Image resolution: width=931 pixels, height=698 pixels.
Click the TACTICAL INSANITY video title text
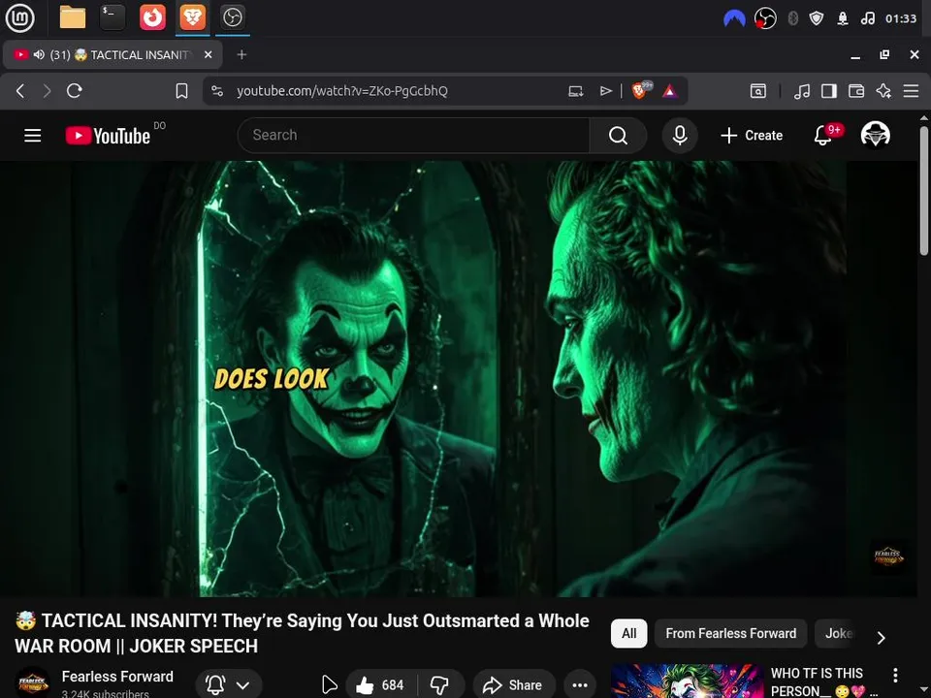coord(302,633)
